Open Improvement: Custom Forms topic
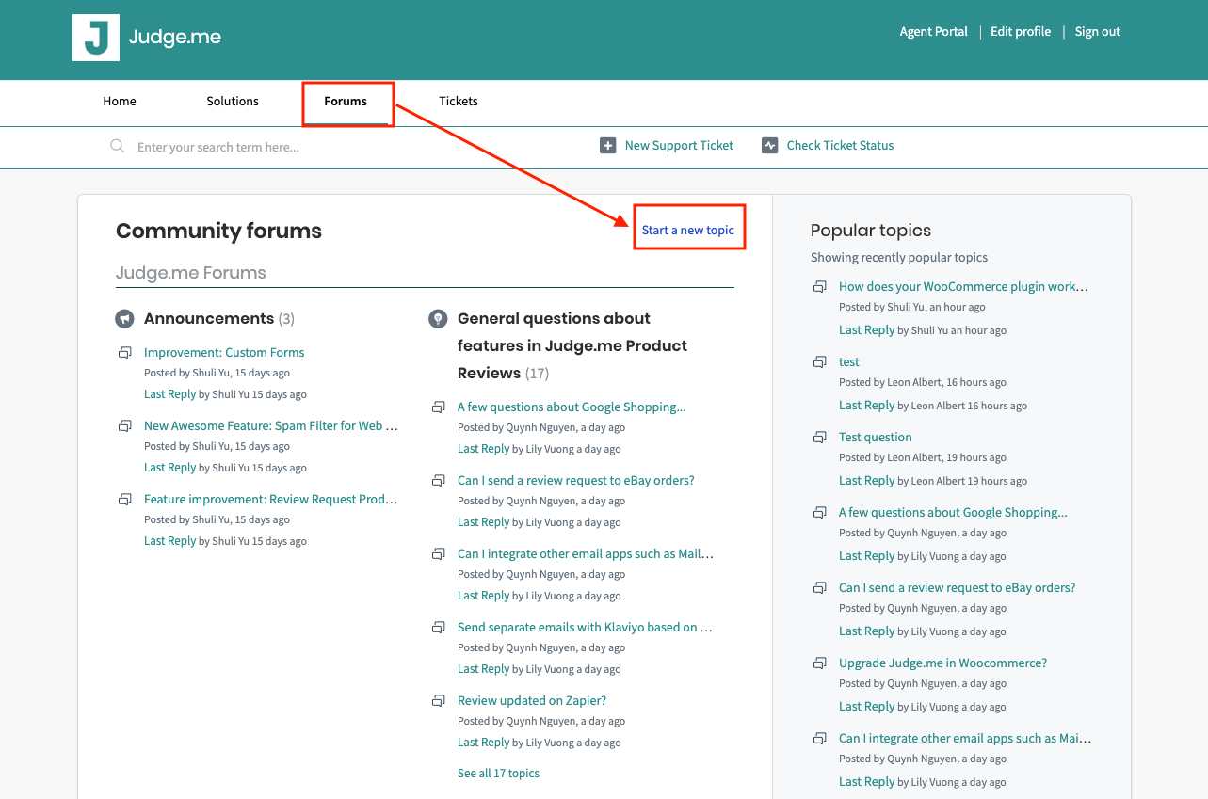 224,353
